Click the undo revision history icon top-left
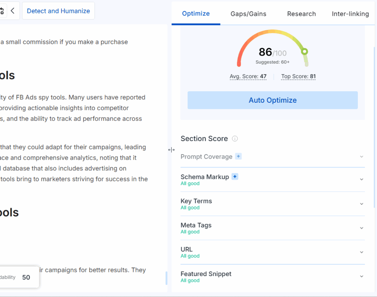The width and height of the screenshot is (377, 297). [3, 11]
